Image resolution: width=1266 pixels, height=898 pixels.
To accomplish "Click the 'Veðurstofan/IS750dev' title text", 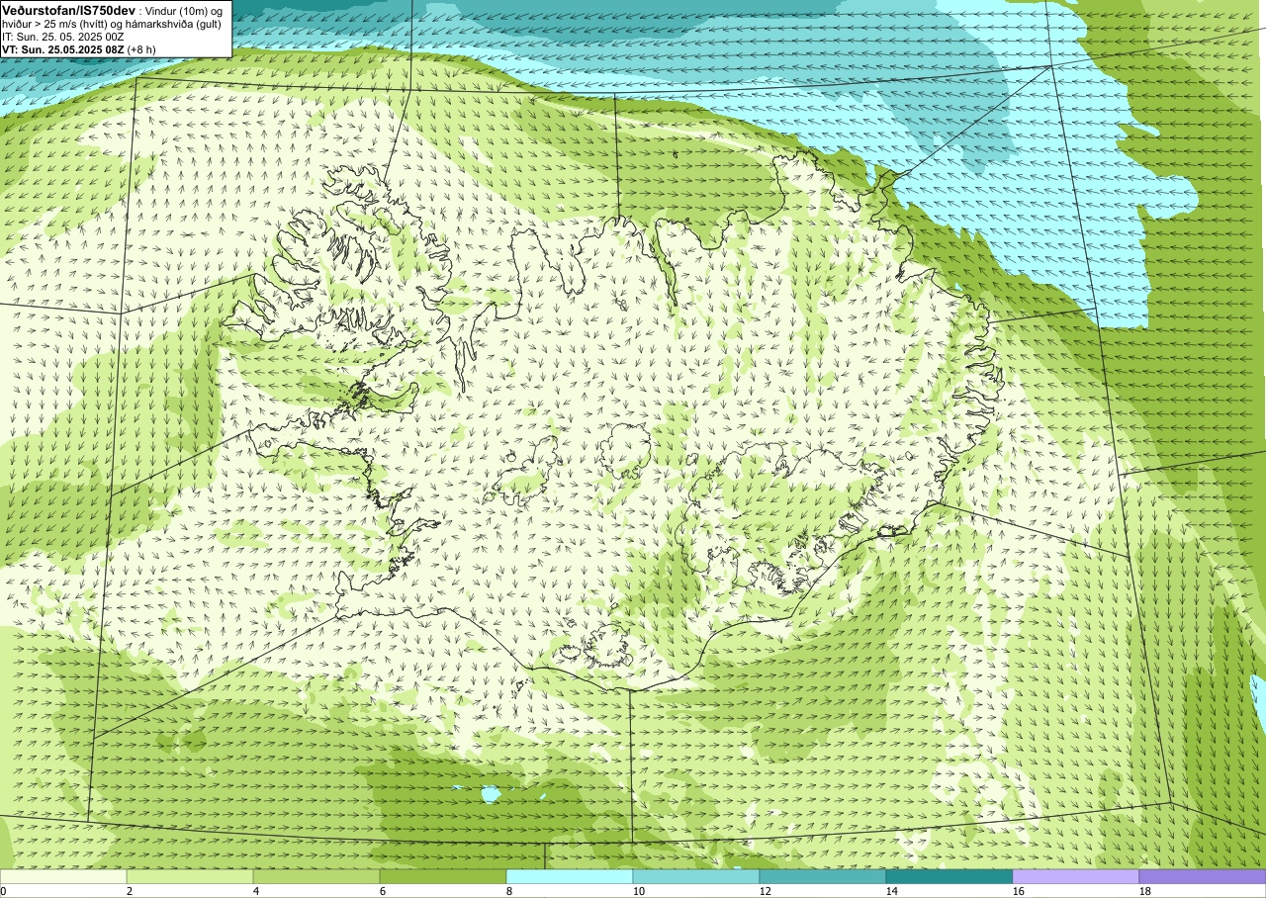I will [x=68, y=9].
